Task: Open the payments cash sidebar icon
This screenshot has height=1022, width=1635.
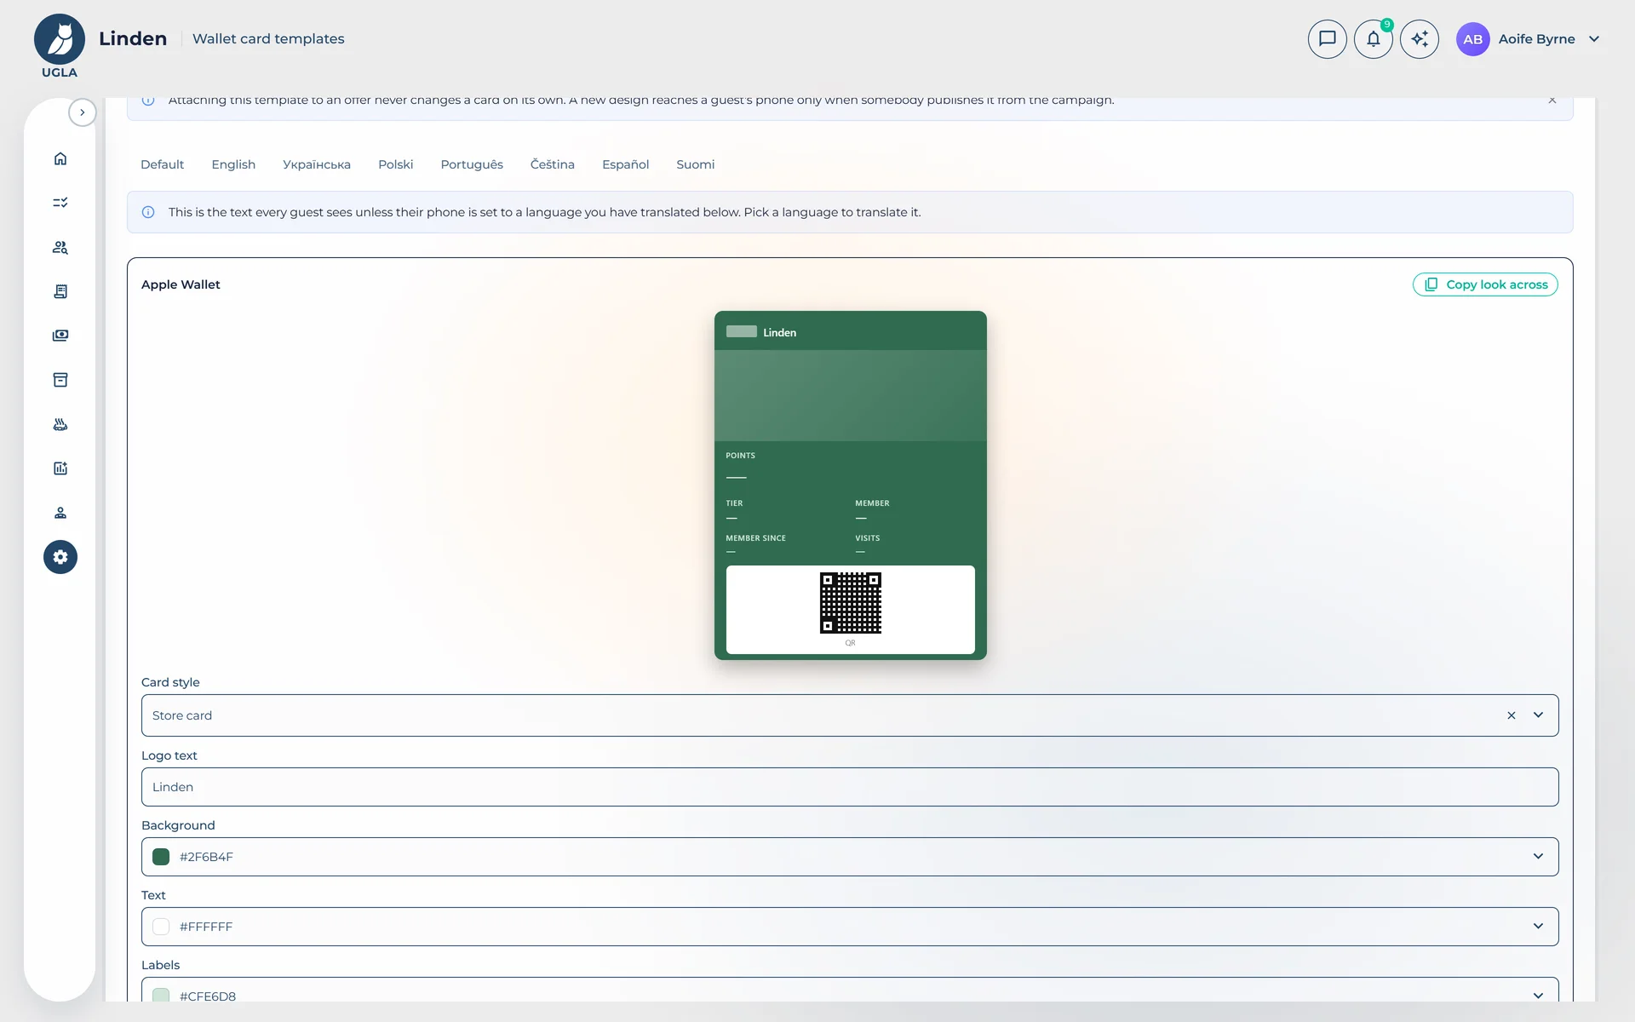Action: (60, 336)
